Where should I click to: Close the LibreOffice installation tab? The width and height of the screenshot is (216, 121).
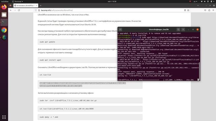point(36,5)
